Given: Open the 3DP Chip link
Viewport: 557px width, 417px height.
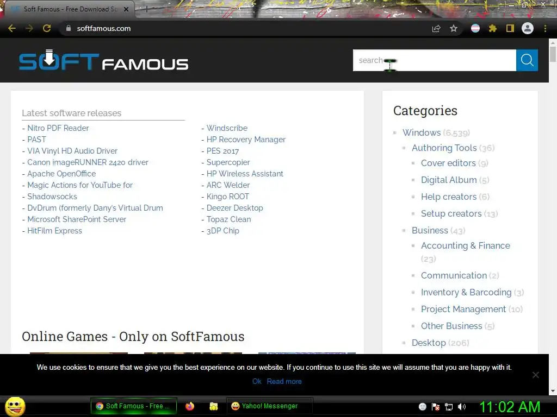Looking at the screenshot, I should [222, 230].
